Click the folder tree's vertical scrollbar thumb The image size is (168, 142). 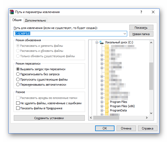151,76
